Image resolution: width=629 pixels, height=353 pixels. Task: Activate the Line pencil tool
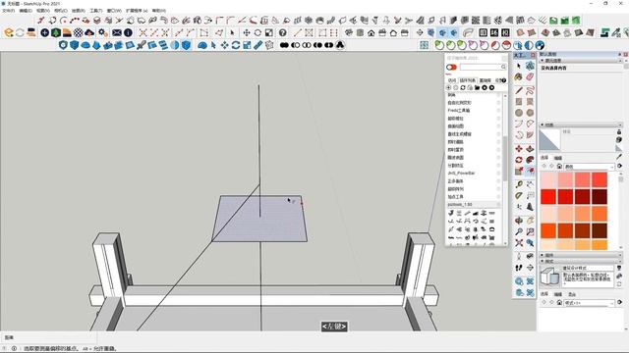click(519, 90)
